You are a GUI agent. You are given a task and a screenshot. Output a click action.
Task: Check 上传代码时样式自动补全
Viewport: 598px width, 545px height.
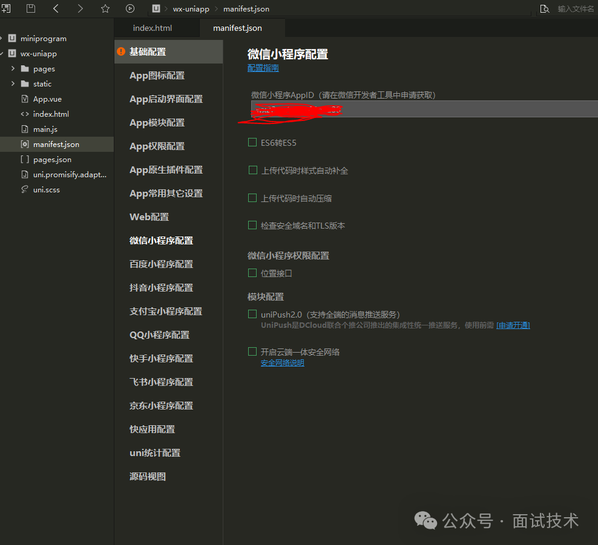click(x=252, y=170)
